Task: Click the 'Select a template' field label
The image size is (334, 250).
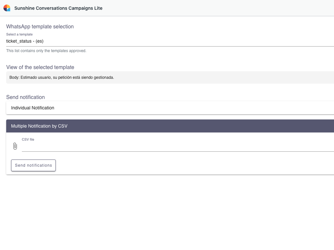Action: [x=19, y=34]
